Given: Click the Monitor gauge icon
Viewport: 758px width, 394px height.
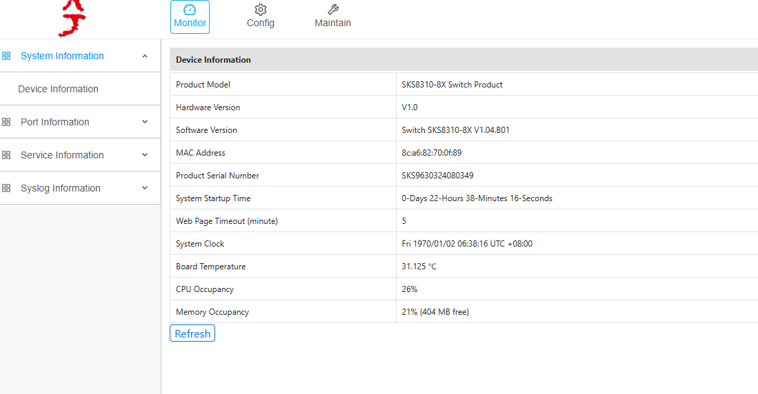Looking at the screenshot, I should pos(190,10).
